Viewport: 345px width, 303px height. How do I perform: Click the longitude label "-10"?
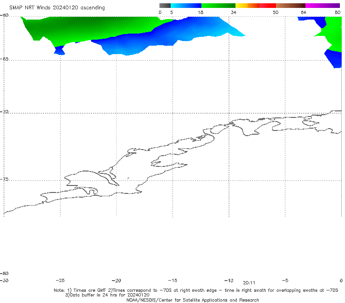[x=229, y=281]
